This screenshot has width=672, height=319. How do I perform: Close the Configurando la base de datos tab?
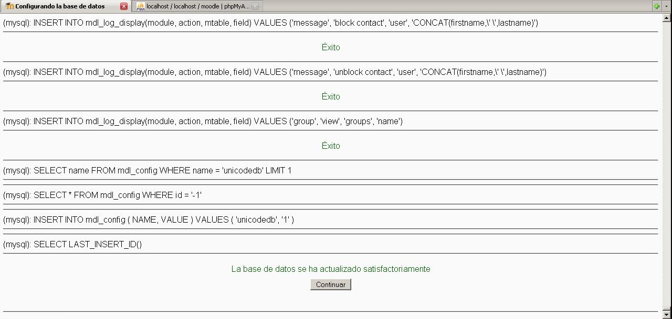pos(124,6)
